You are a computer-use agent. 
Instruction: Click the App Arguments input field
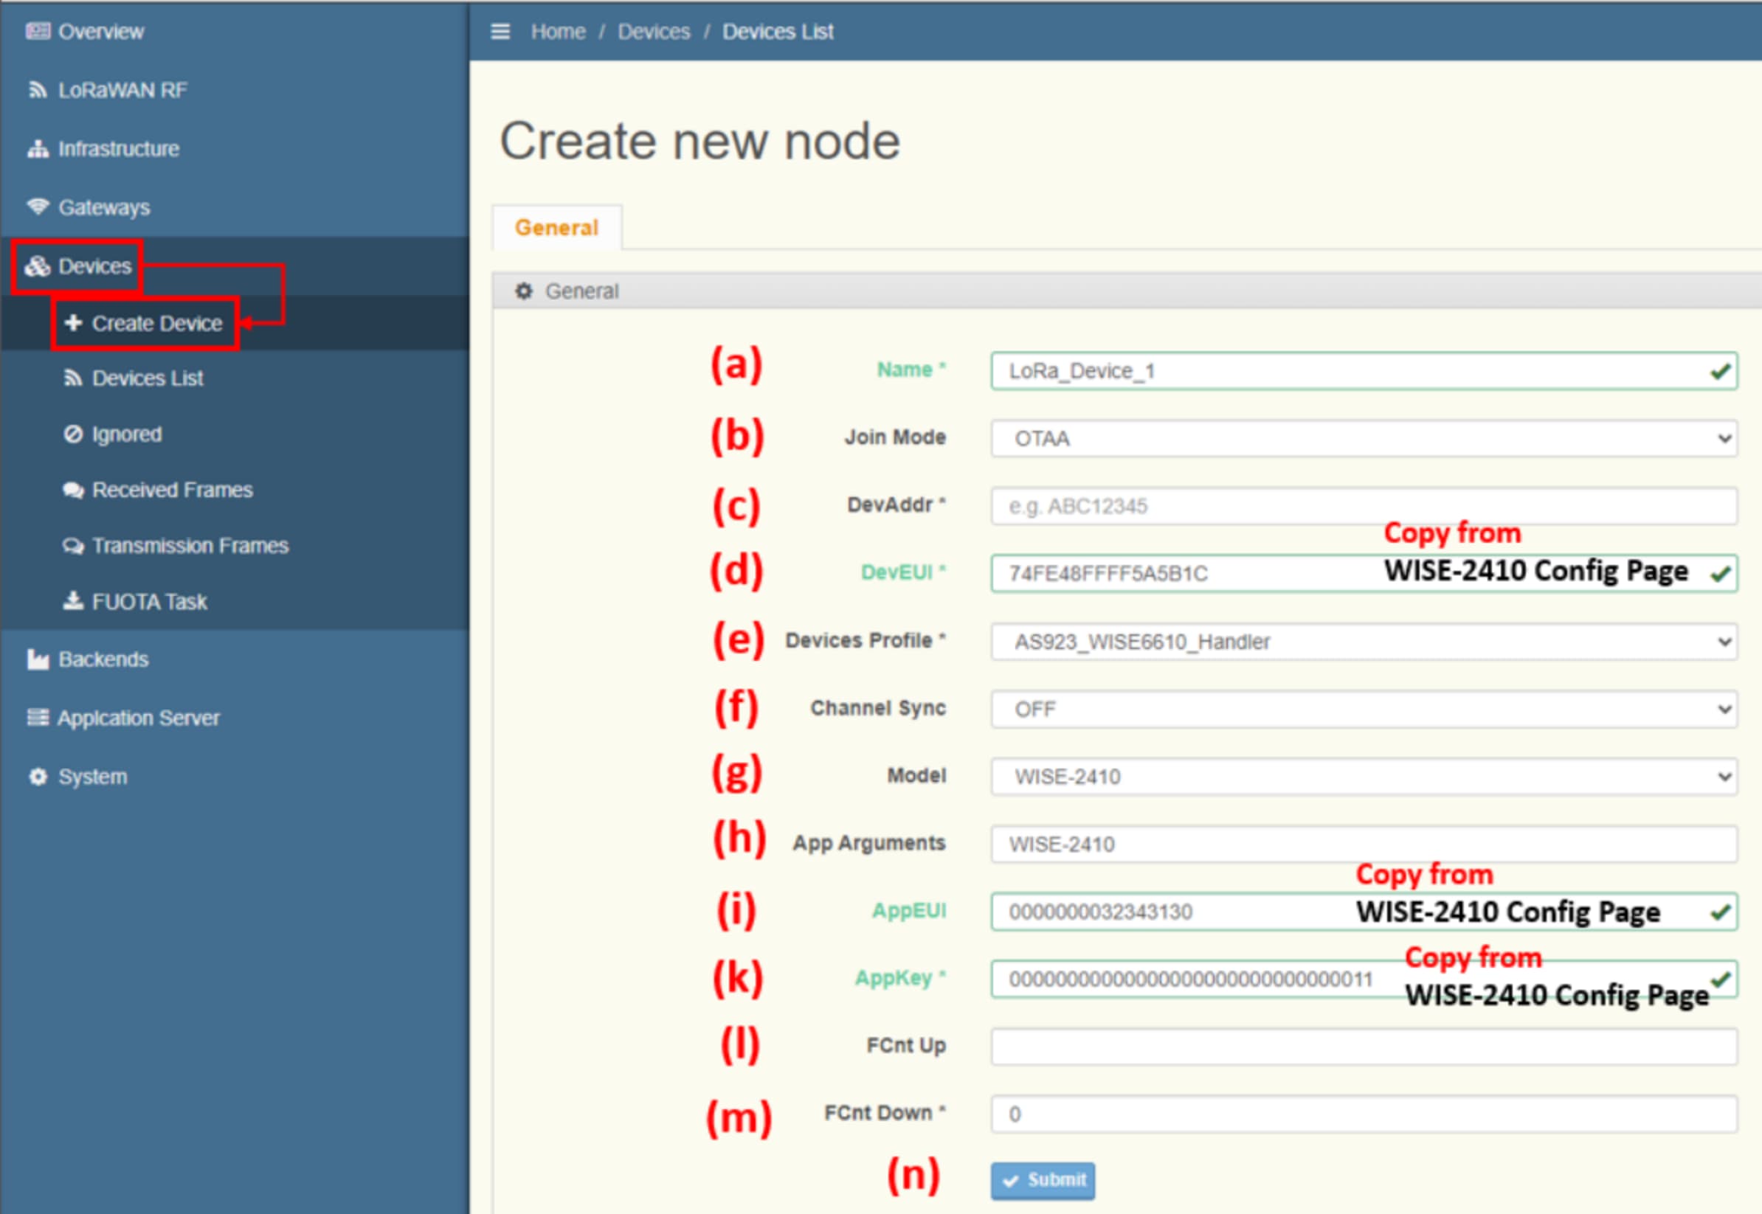point(1364,844)
